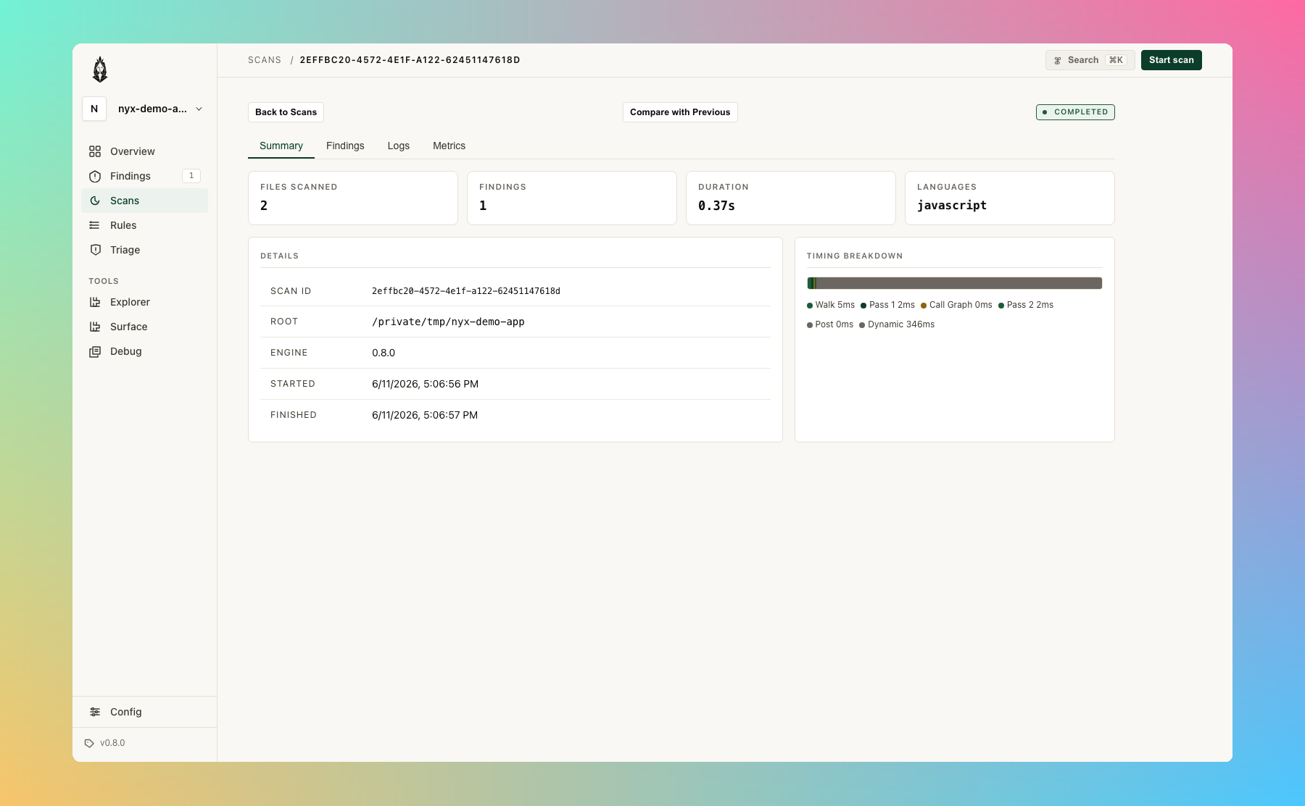Click the Pass 1 2ms legend entry

[887, 305]
